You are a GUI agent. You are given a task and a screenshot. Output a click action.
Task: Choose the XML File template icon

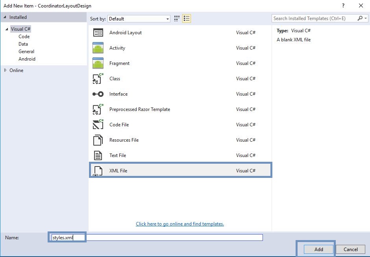pos(98,171)
